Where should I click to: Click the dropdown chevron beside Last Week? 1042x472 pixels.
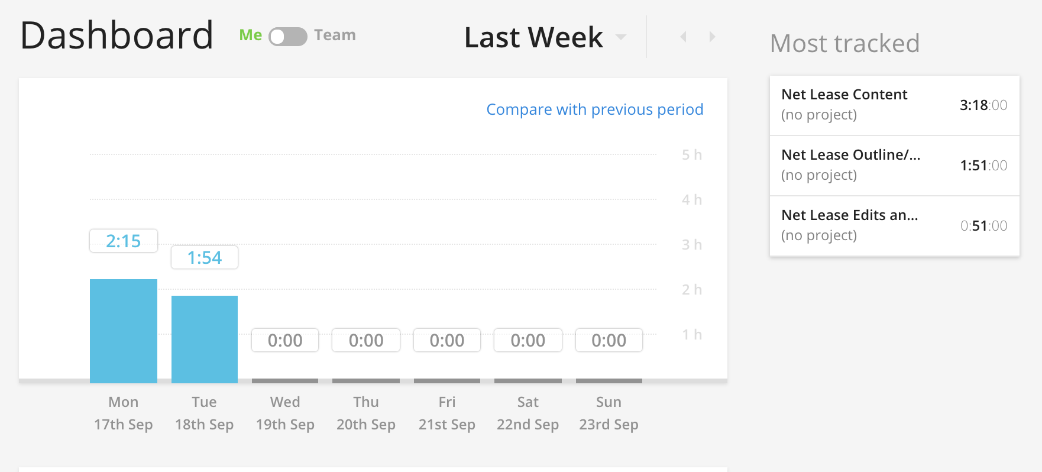(620, 37)
